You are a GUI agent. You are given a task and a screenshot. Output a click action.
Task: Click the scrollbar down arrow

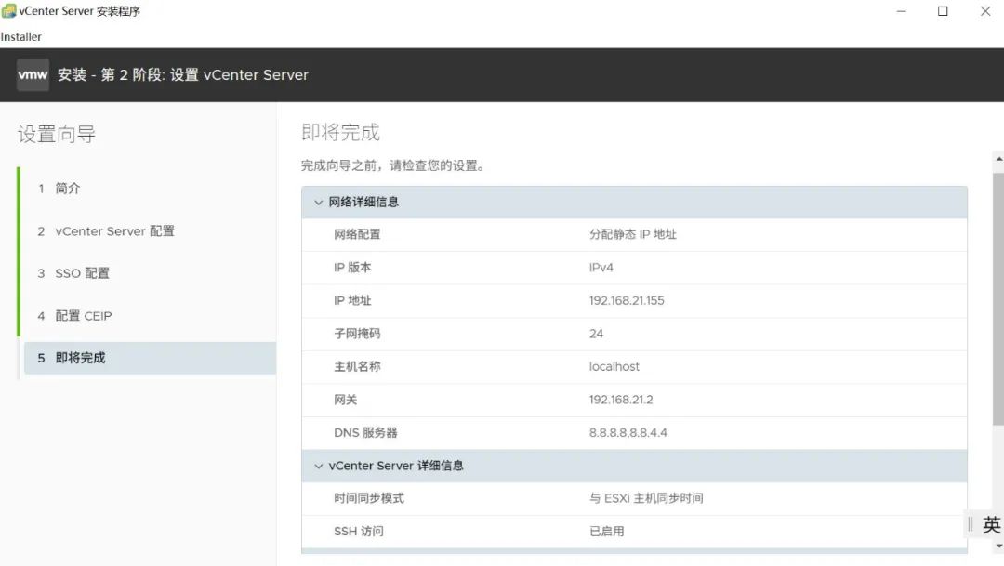tap(998, 546)
